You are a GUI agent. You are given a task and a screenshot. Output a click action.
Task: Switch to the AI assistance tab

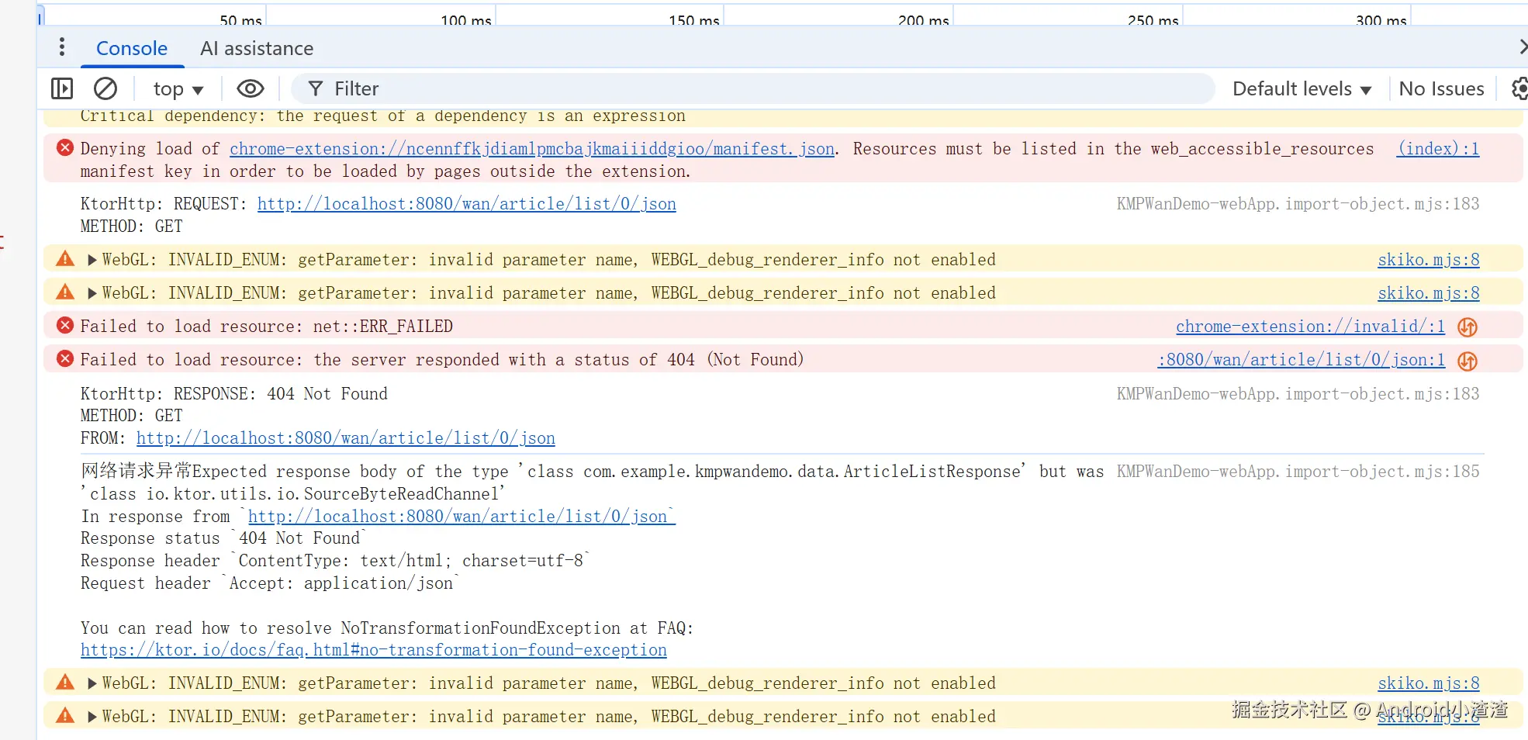[257, 48]
